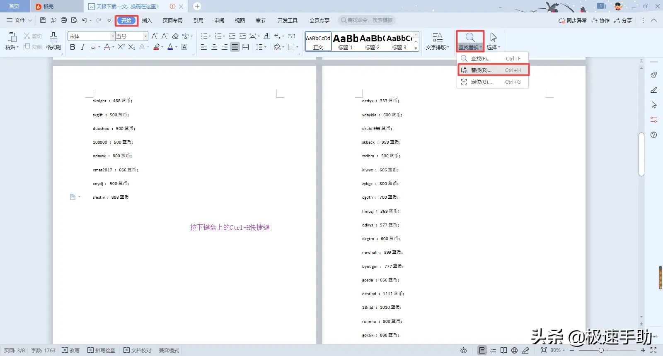Click the Format Painter (格式刷) icon
Viewport: 663px width, 356px height.
coord(53,41)
